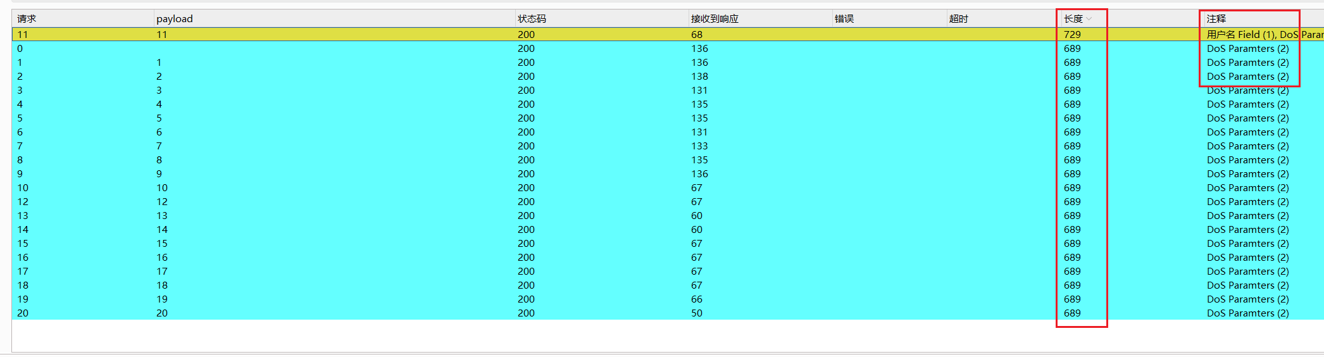The image size is (1324, 357).
Task: Click payload value 16 in payload column
Action: pos(162,257)
